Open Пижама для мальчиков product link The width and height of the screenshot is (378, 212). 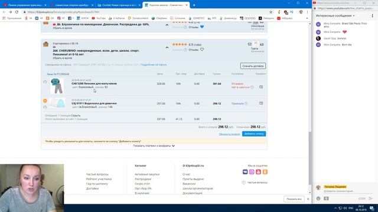click(x=94, y=84)
